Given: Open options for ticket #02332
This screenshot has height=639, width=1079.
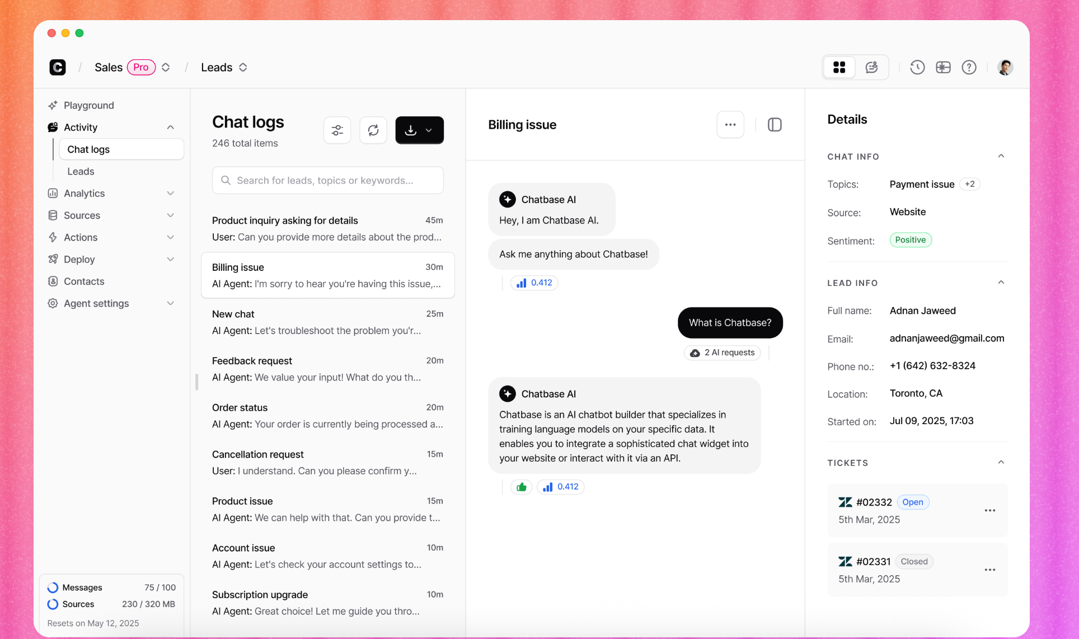Looking at the screenshot, I should (x=989, y=510).
